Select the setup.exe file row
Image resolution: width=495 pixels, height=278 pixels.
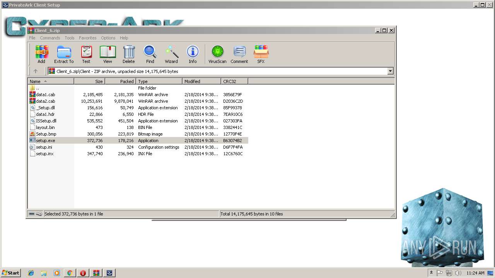click(138, 141)
